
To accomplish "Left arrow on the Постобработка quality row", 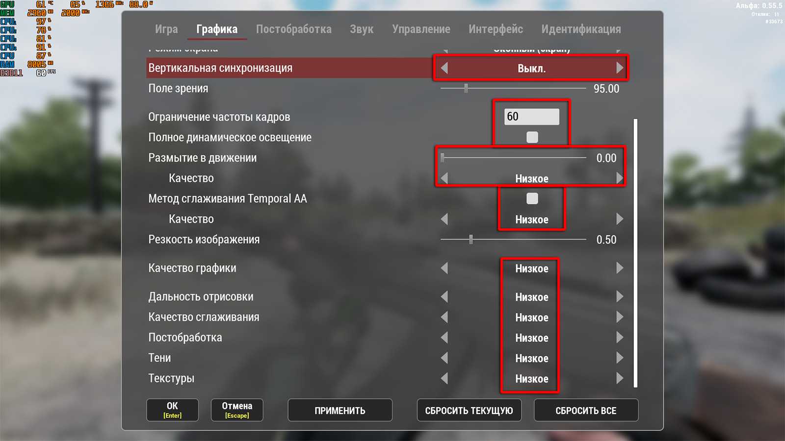I will pyautogui.click(x=444, y=338).
